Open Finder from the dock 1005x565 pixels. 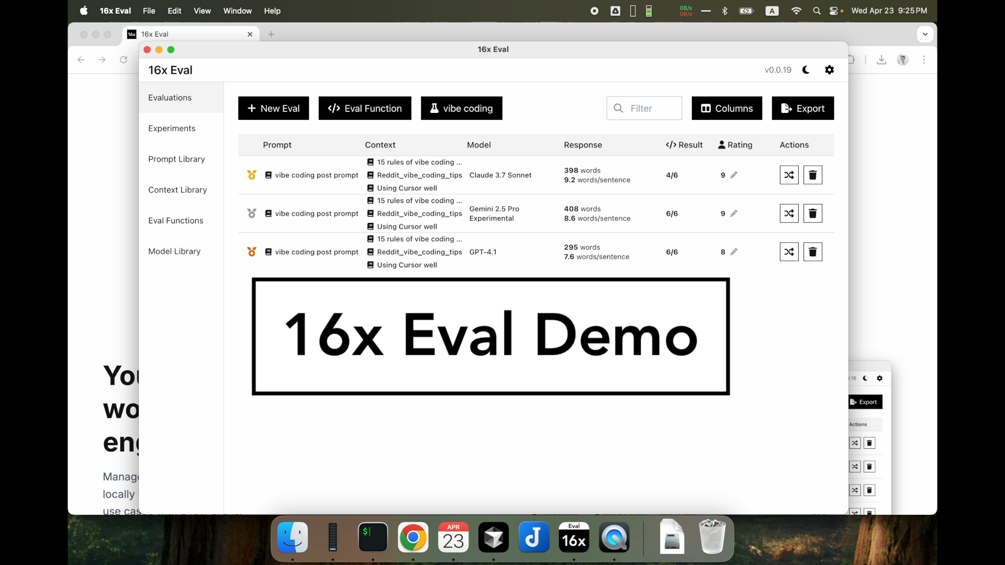click(x=293, y=537)
